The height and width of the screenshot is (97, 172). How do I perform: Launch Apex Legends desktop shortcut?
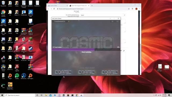point(17,68)
